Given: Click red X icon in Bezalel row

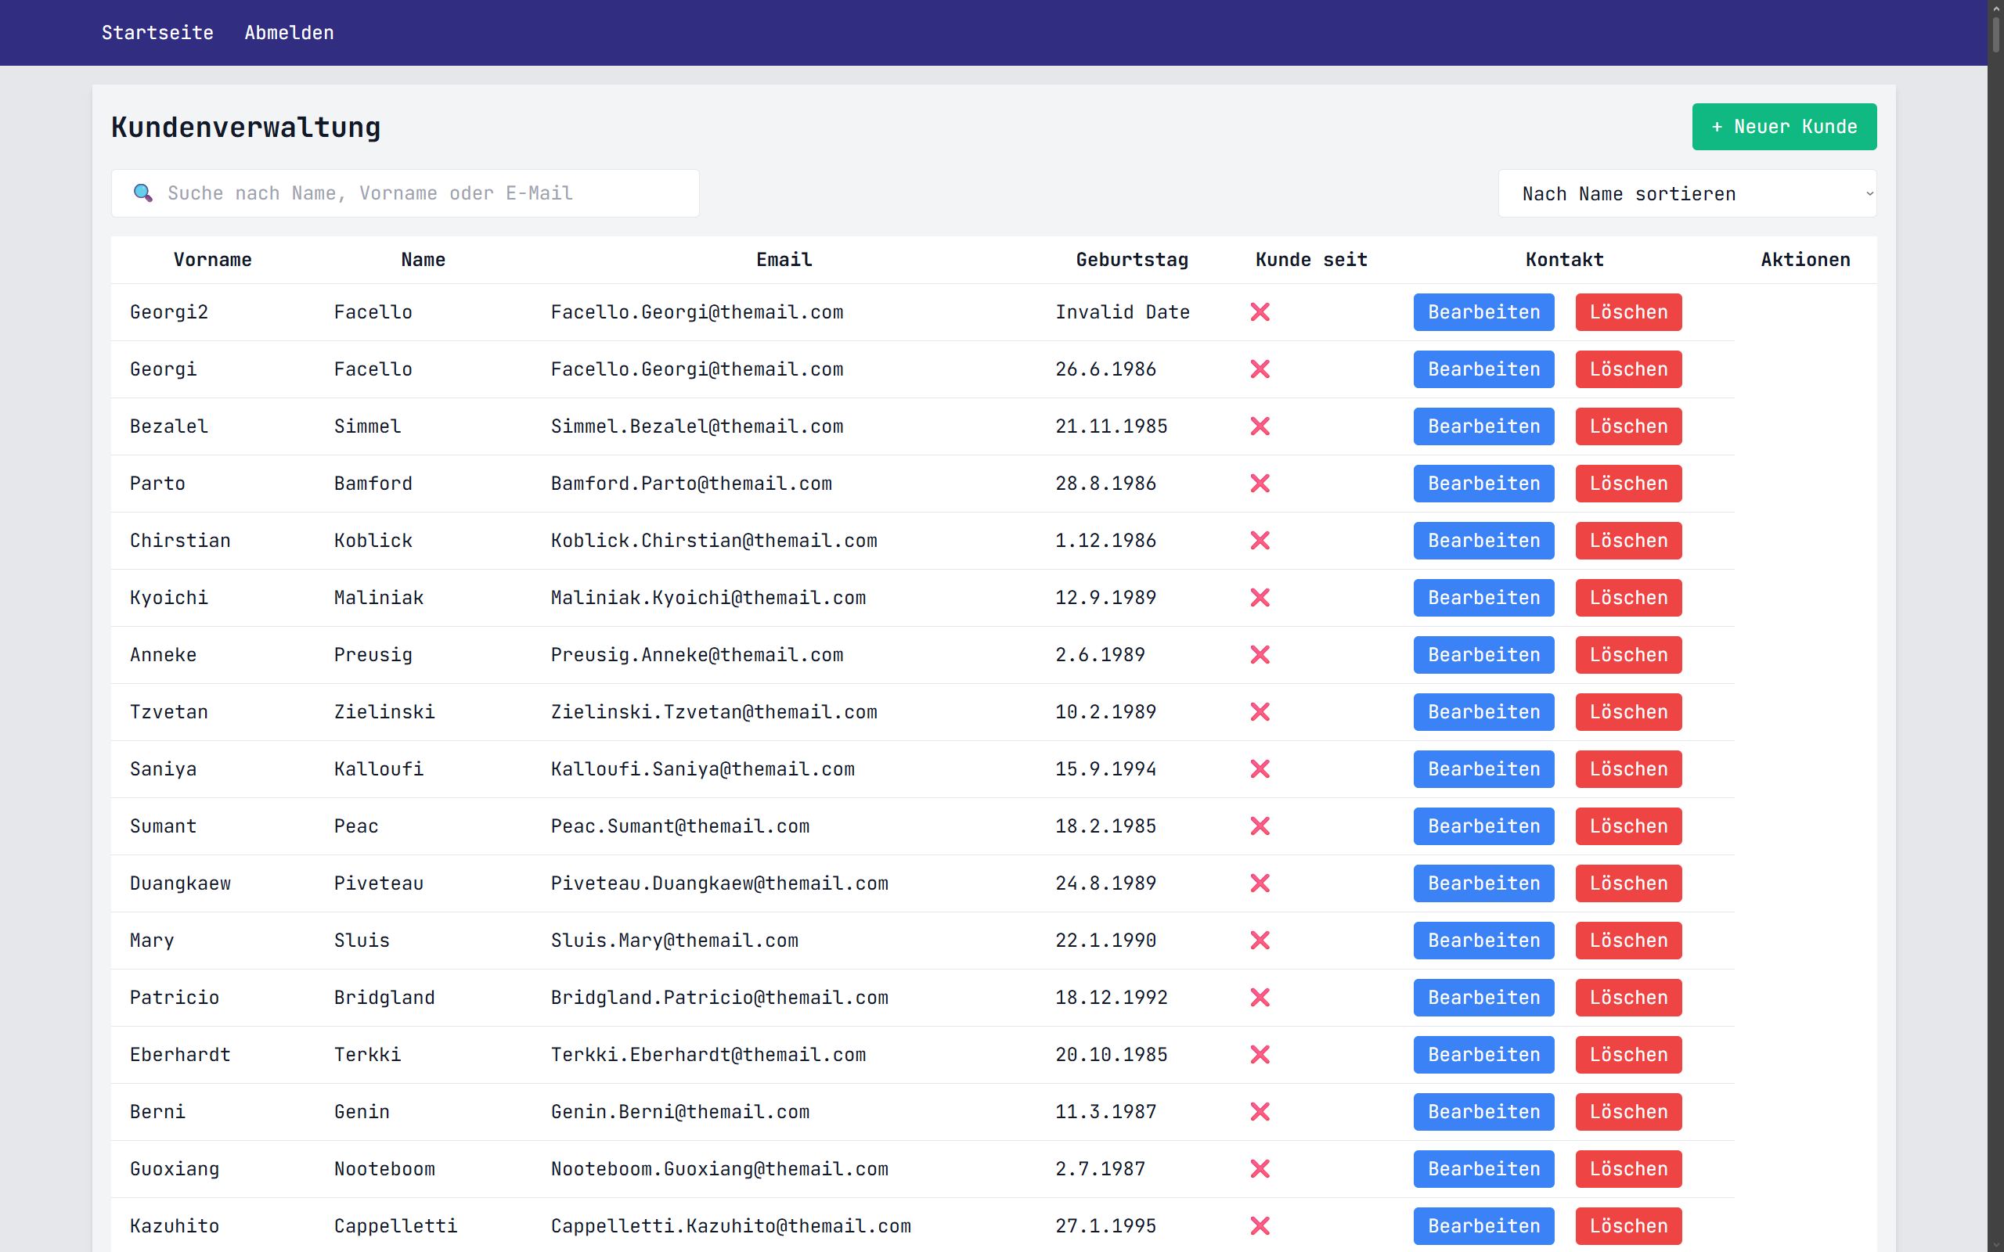Looking at the screenshot, I should tap(1260, 426).
